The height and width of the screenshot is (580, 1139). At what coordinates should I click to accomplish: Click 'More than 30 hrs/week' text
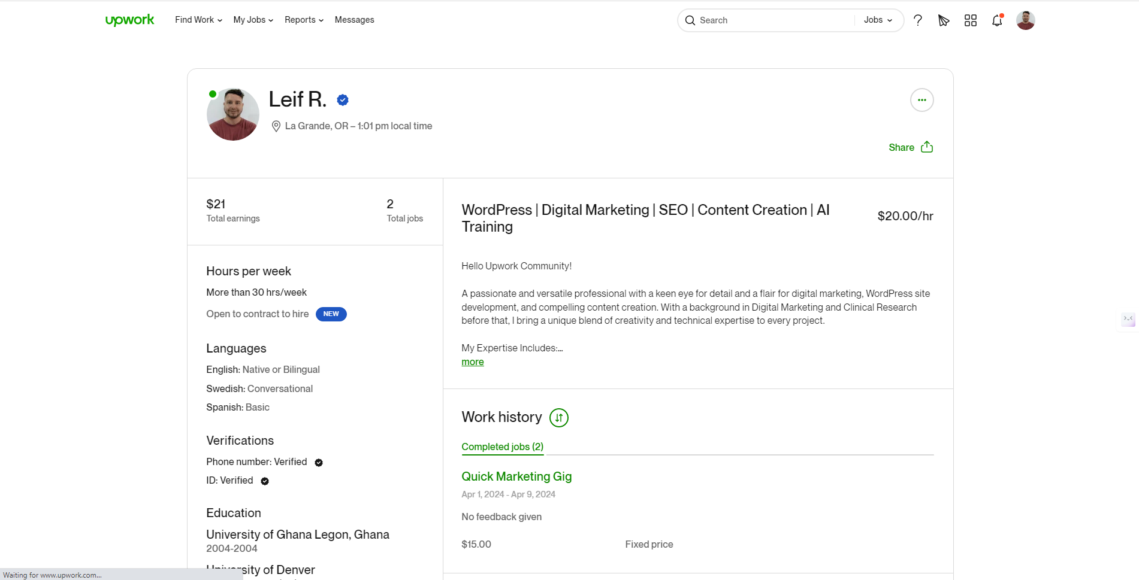[x=256, y=293]
